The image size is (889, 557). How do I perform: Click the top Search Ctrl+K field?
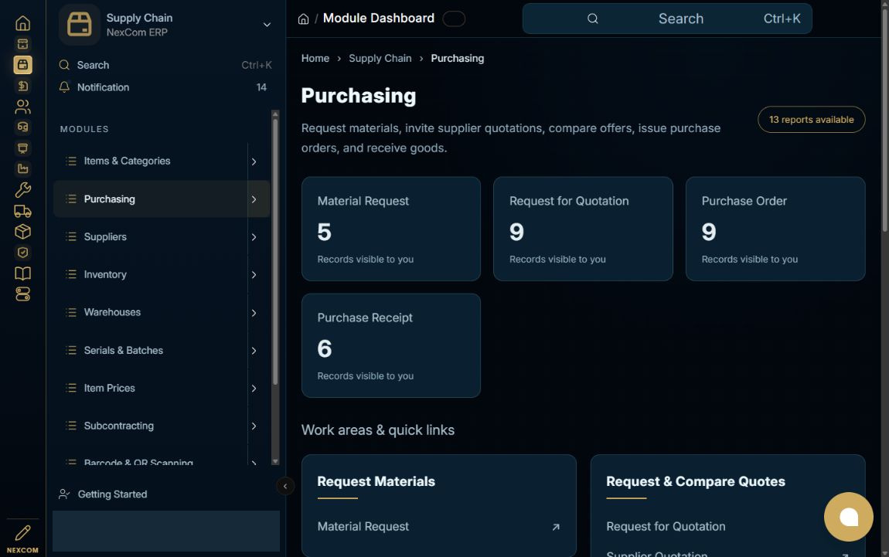pos(666,19)
